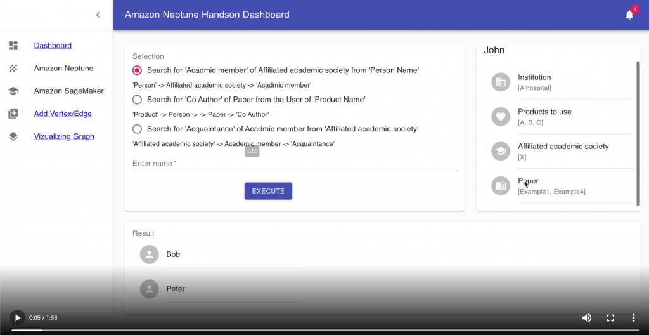
Task: Mute the video volume
Action: pyautogui.click(x=586, y=318)
